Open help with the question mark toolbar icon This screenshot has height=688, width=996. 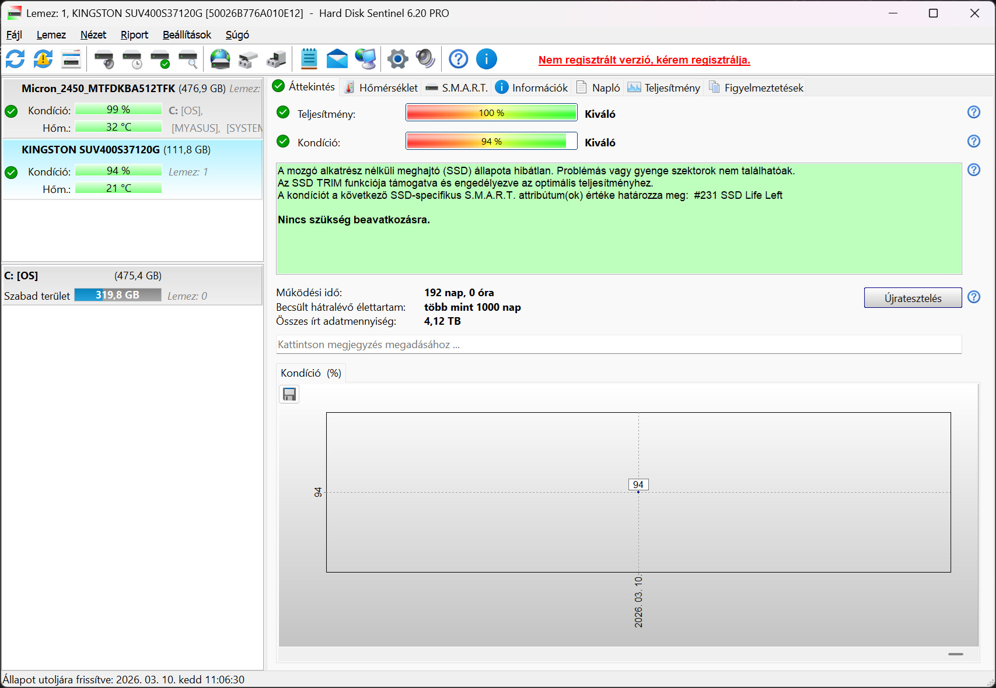459,59
